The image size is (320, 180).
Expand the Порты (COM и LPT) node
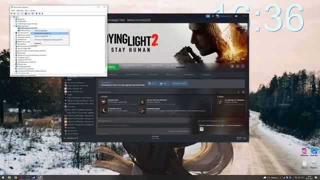pos(14,60)
